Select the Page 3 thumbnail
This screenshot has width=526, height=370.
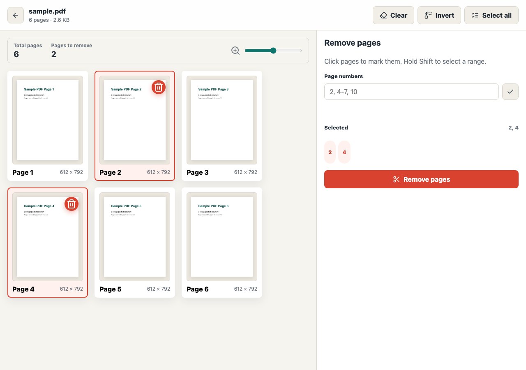tap(222, 126)
